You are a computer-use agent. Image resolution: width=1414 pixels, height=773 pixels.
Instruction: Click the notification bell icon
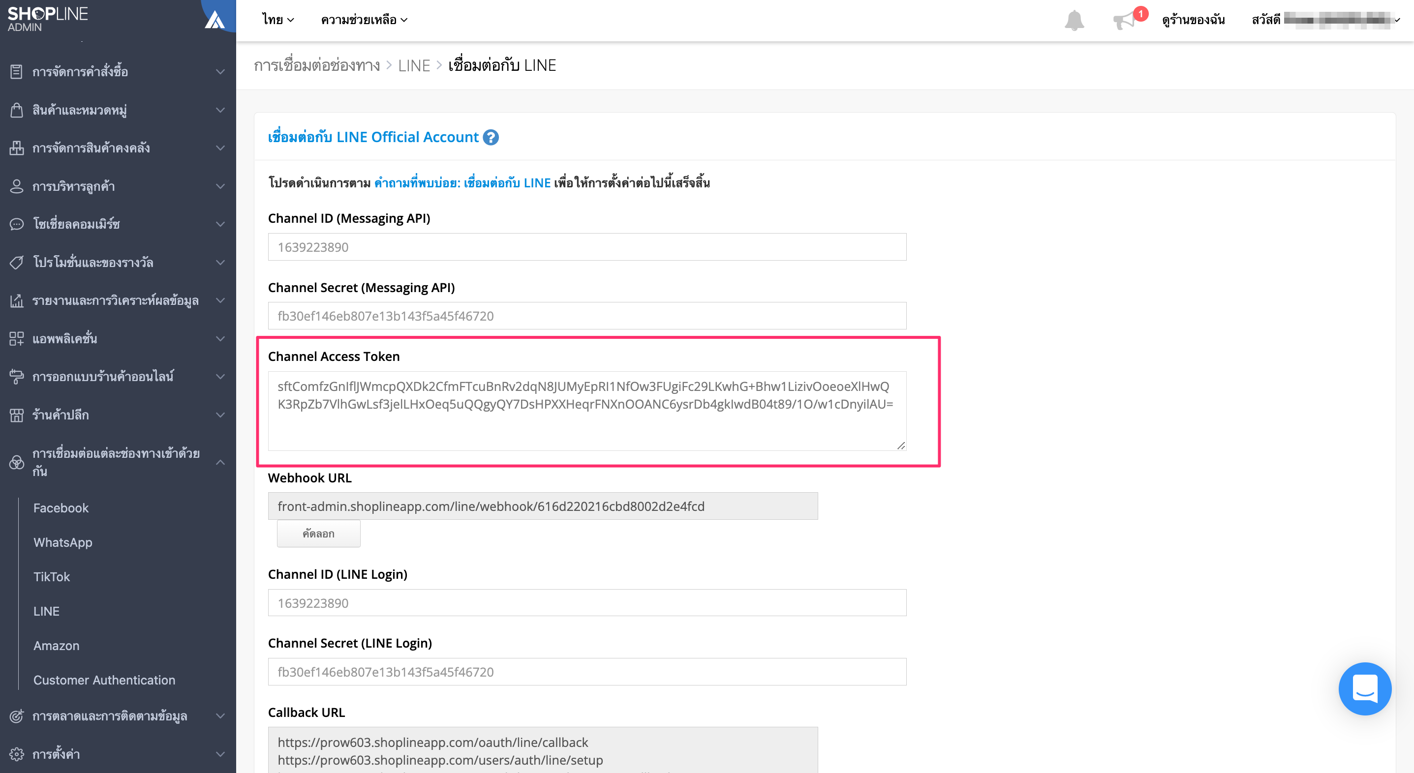click(1074, 21)
